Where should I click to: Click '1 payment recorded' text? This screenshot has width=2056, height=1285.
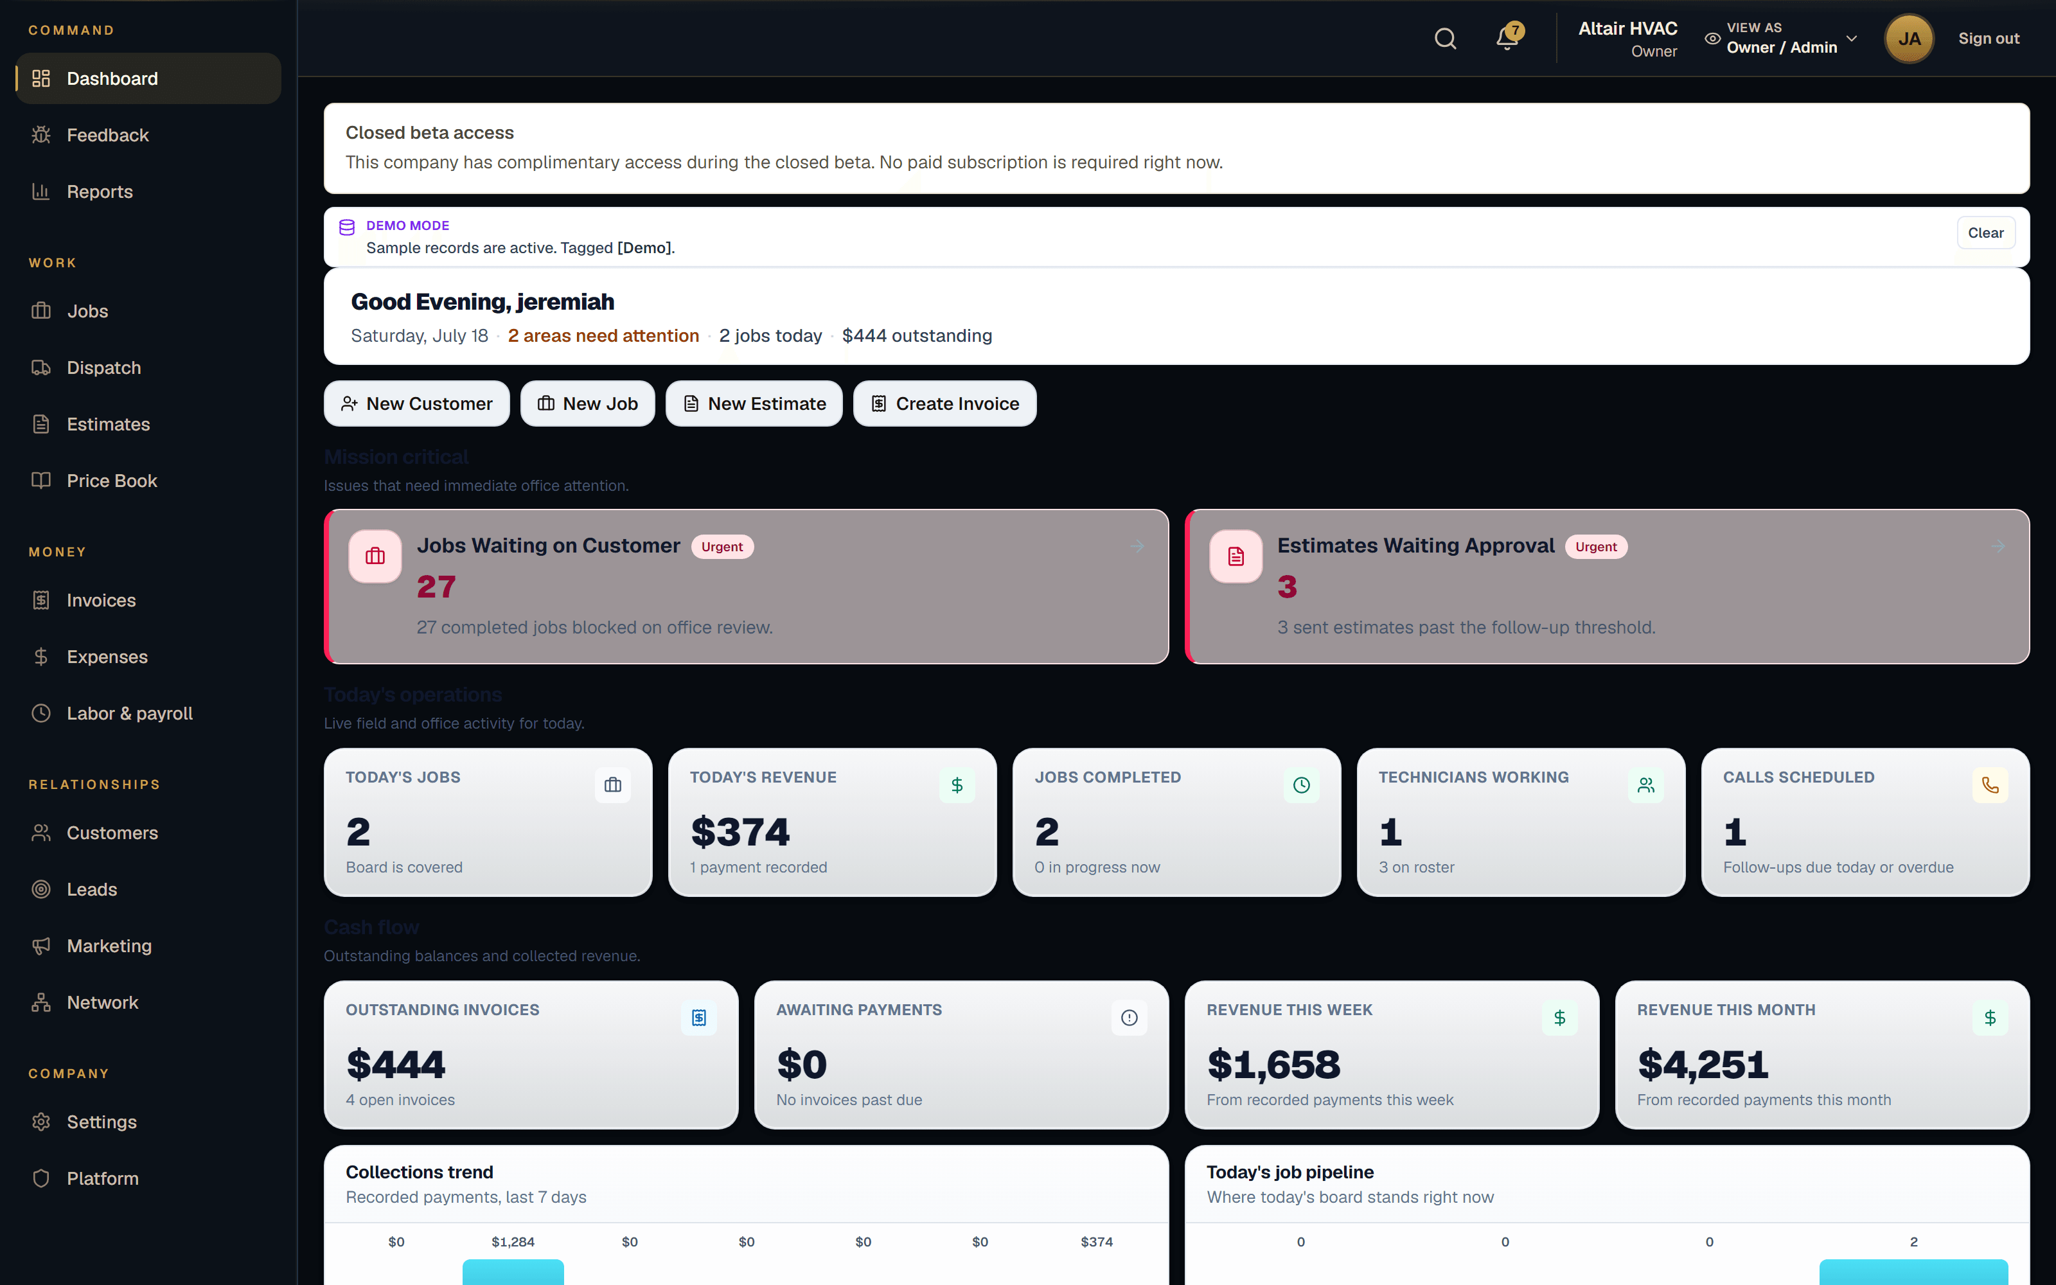click(758, 867)
